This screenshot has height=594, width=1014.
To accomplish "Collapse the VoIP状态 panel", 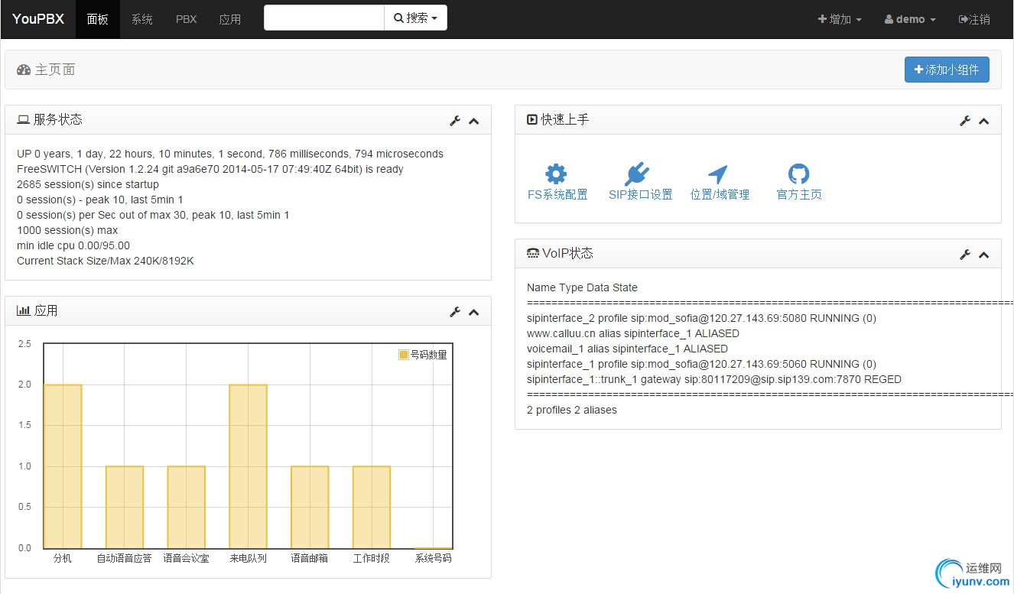I will [984, 255].
